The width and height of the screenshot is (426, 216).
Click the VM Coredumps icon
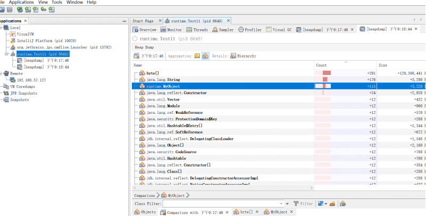click(x=6, y=86)
